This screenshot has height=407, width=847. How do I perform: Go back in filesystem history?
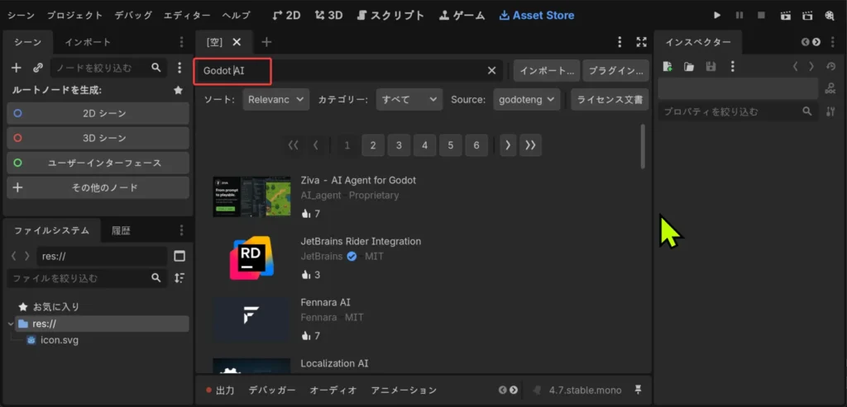pos(14,257)
